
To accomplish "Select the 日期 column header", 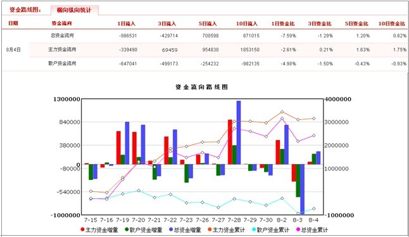I will coord(13,23).
